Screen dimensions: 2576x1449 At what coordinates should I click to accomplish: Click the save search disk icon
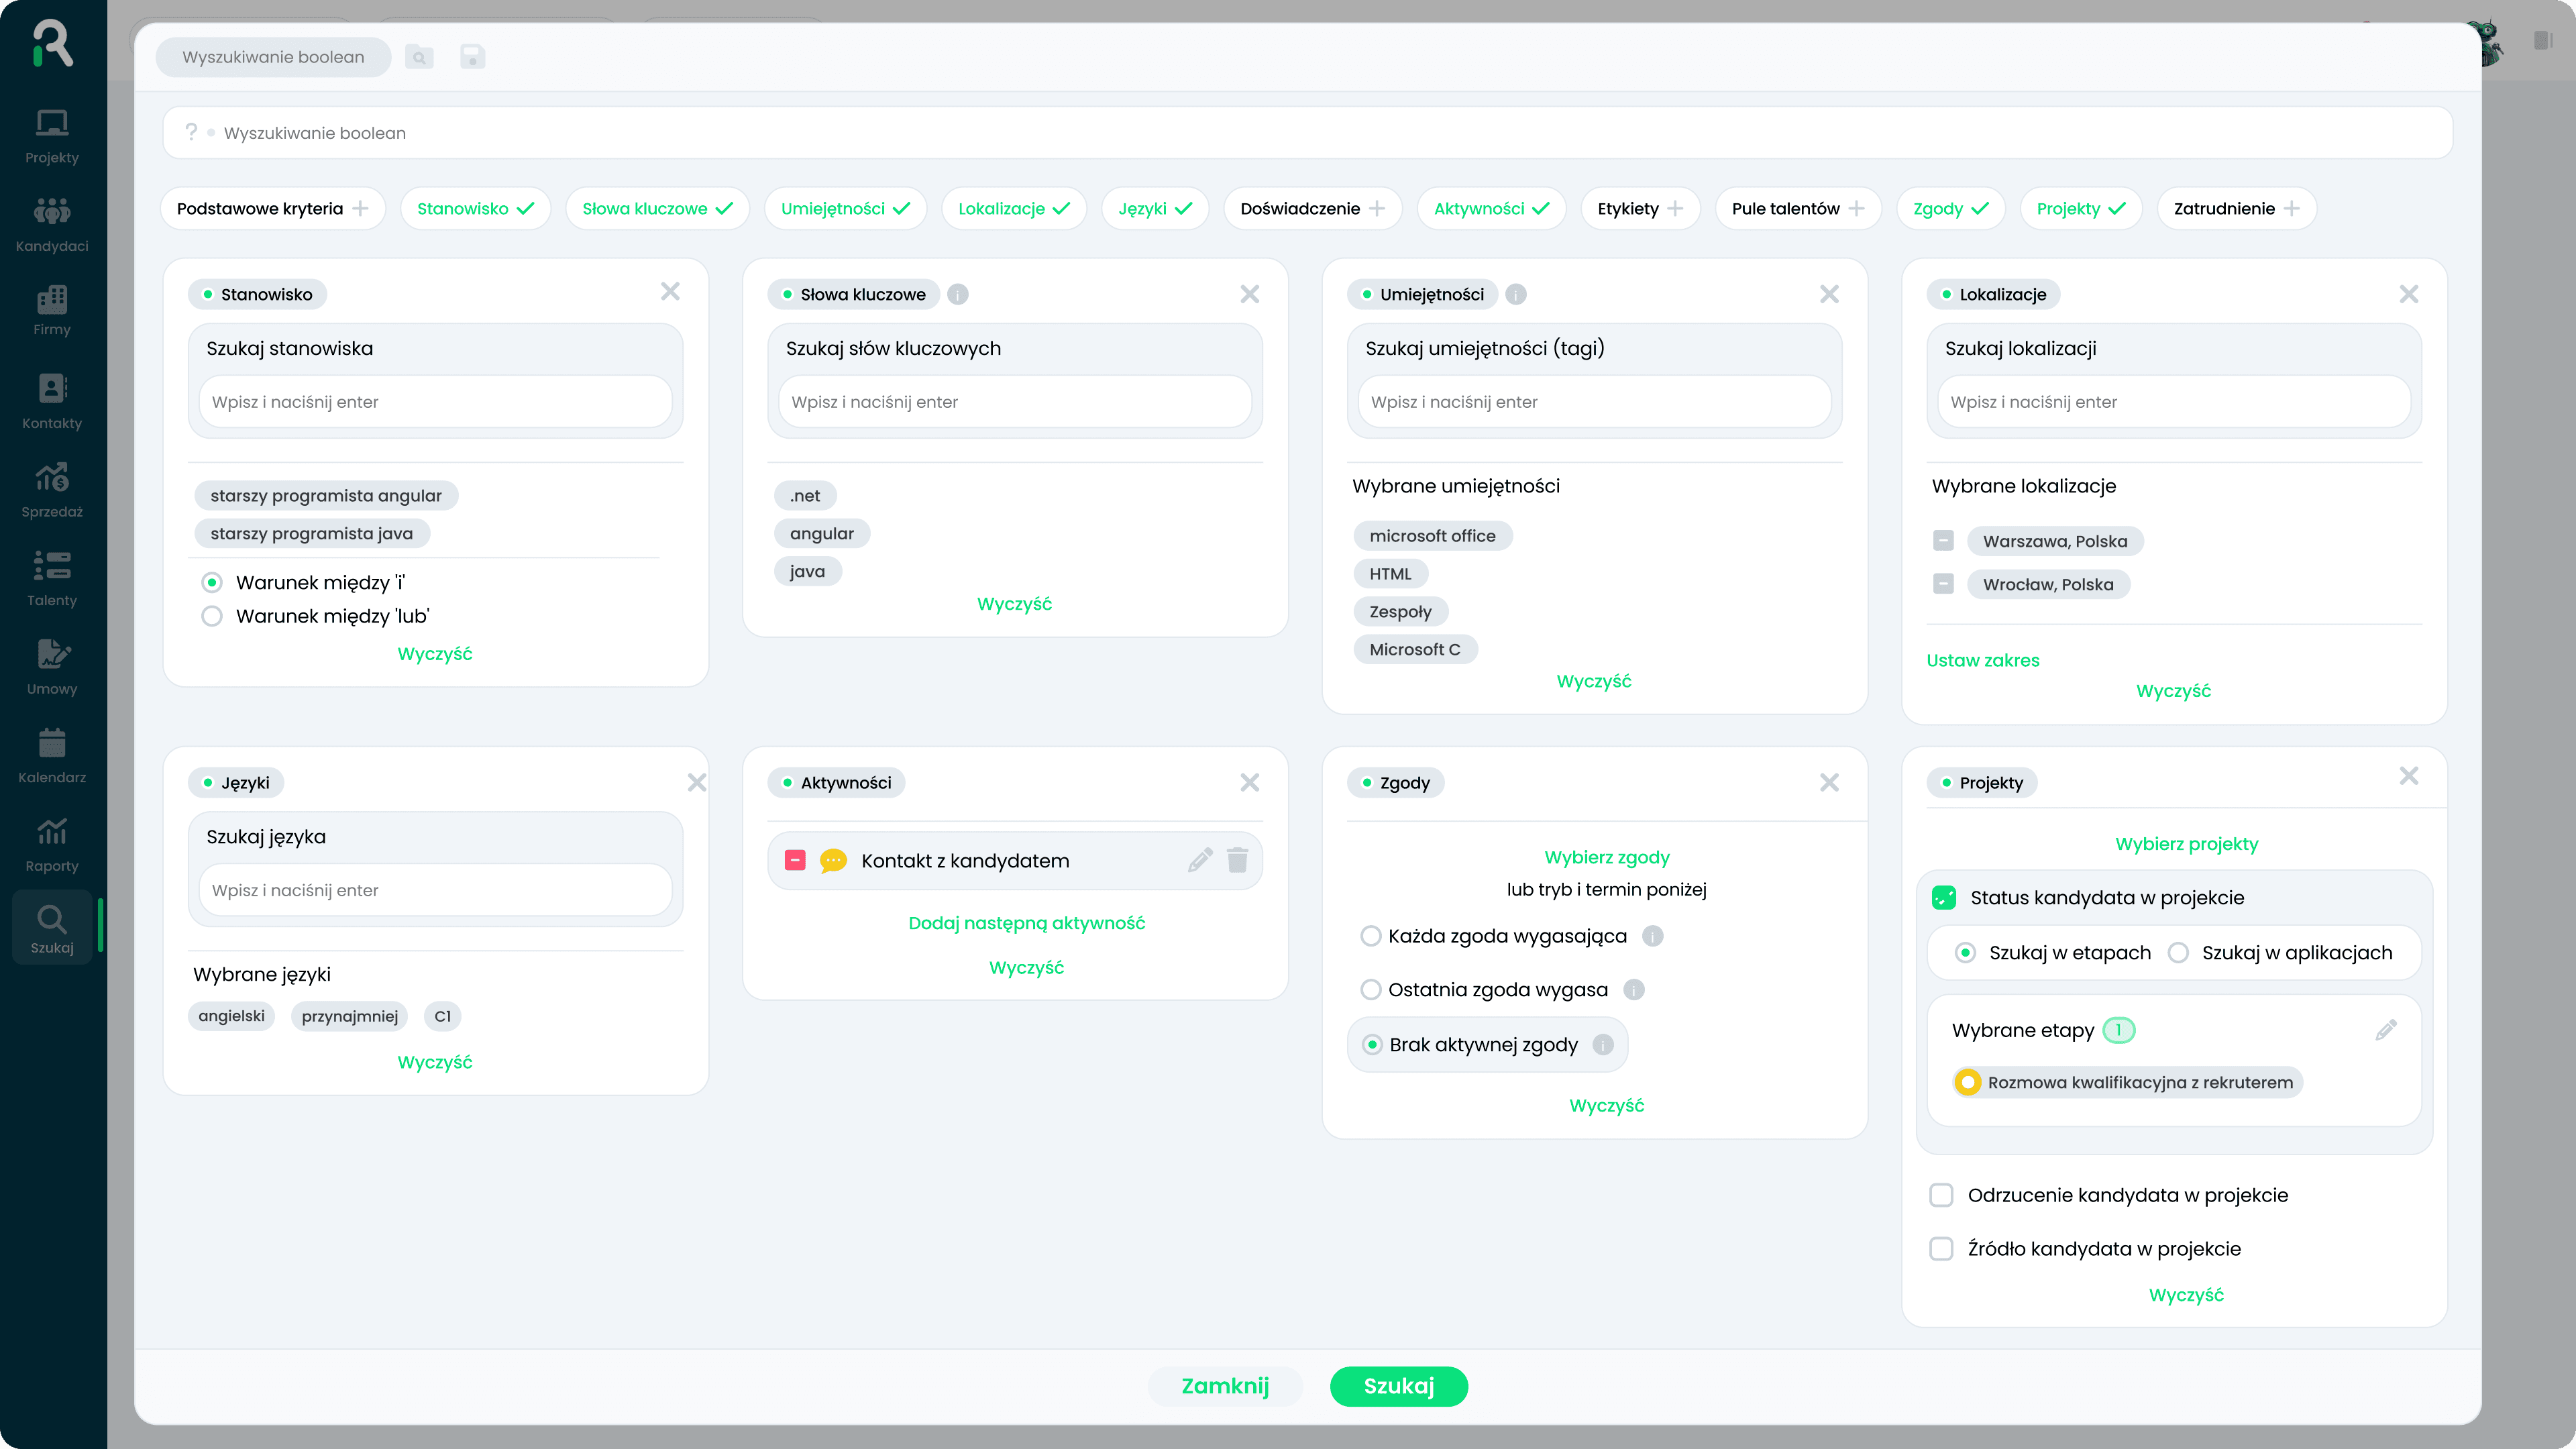472,57
